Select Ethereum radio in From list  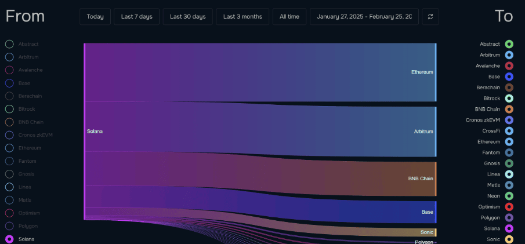click(9, 148)
